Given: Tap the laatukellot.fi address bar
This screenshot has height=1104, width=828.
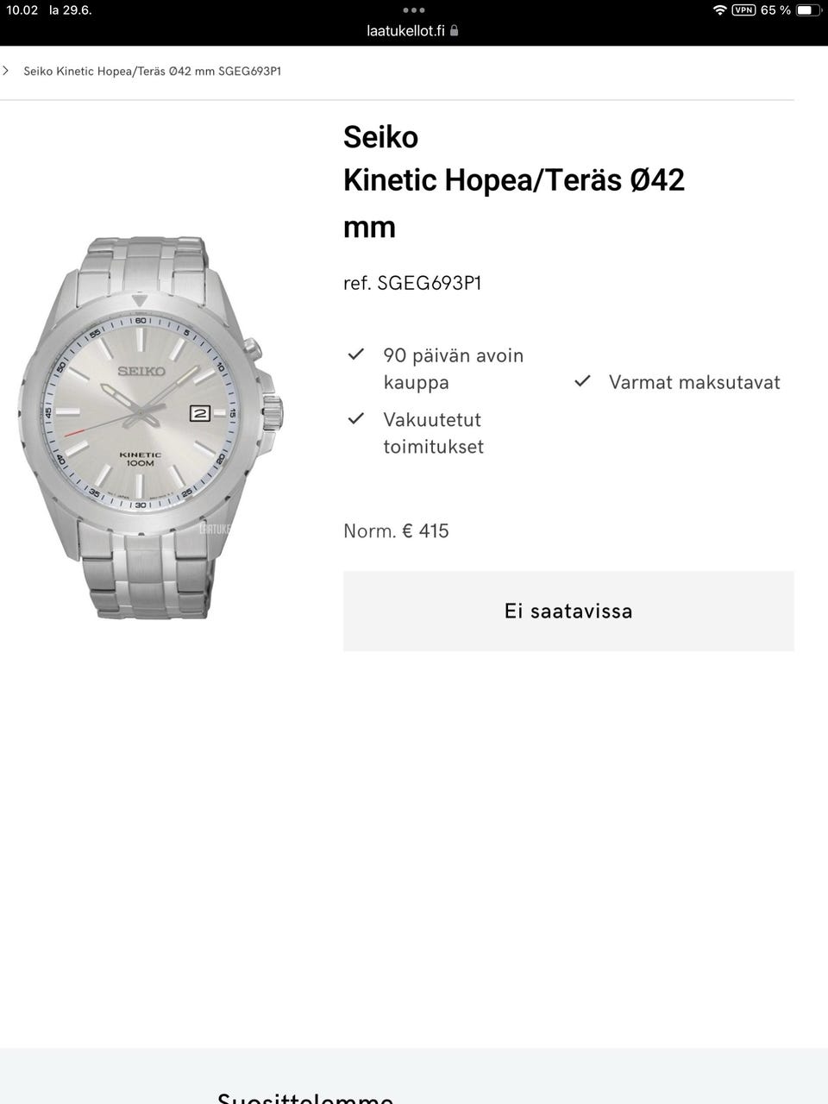Looking at the screenshot, I should click(x=413, y=30).
